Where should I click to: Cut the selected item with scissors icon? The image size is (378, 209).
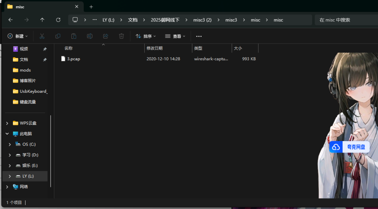[42, 36]
